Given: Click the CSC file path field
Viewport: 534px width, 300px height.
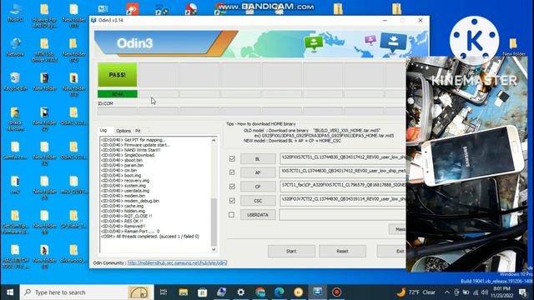Looking at the screenshot, I should coord(343,200).
